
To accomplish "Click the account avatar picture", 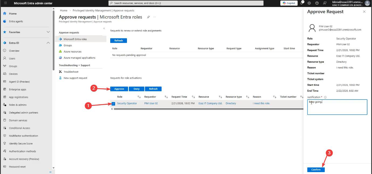I will [367, 3].
